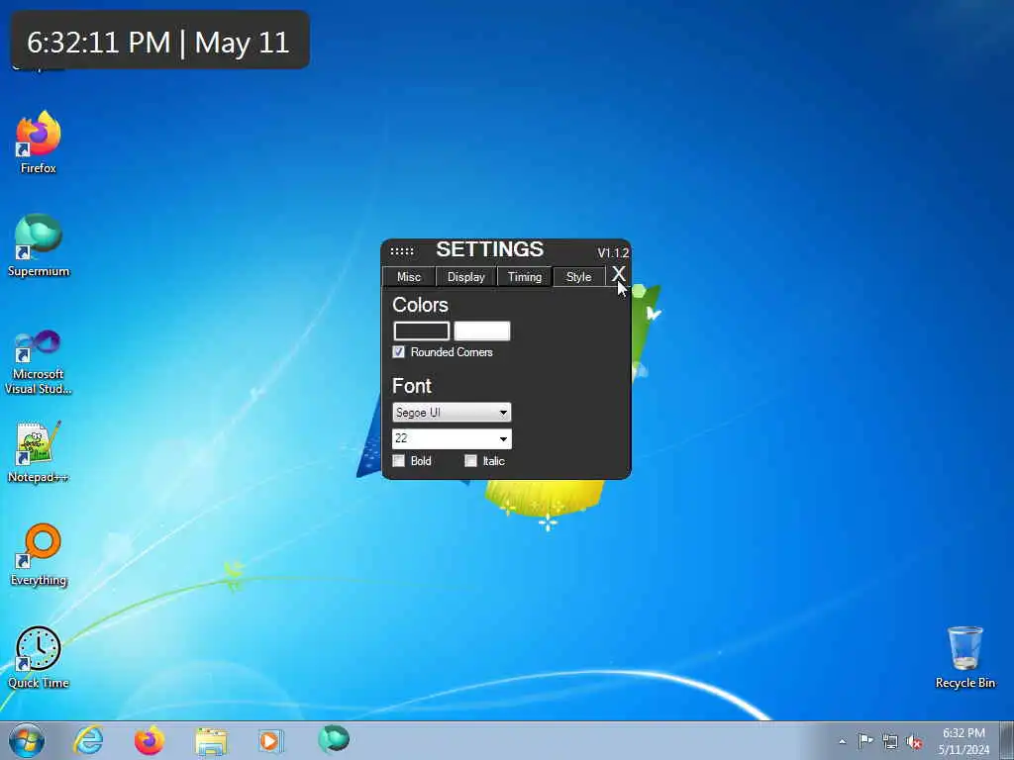This screenshot has height=760, width=1014.
Task: Open Firefox desktop shortcut
Action: (x=39, y=142)
